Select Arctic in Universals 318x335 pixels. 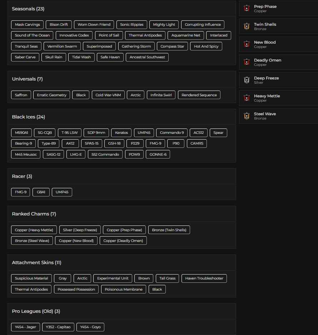click(136, 95)
